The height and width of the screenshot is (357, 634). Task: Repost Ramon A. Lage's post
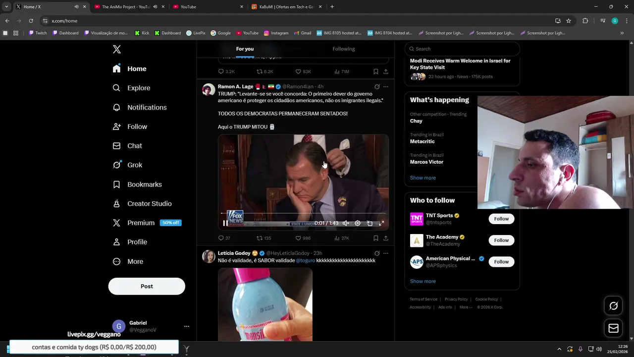264,238
